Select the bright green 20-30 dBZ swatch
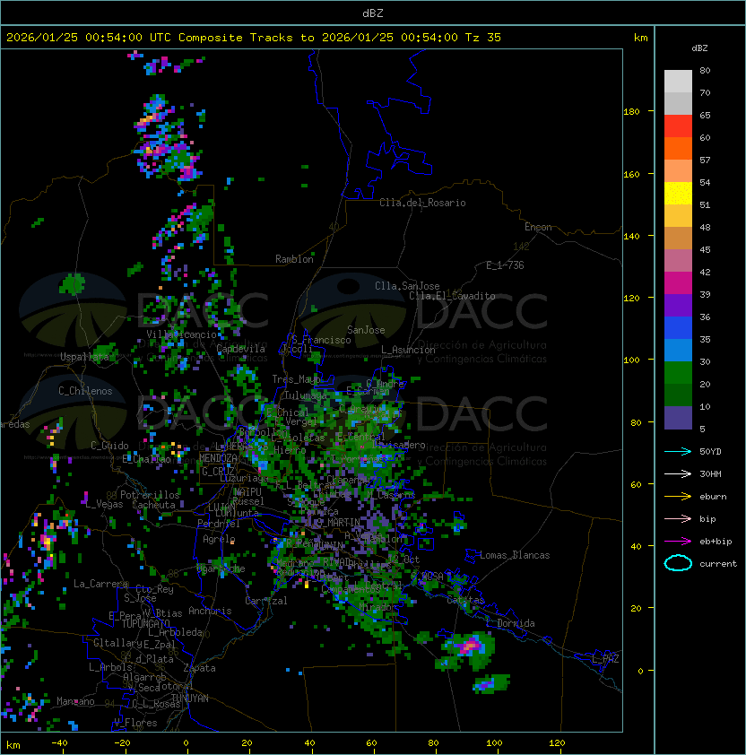This screenshot has width=746, height=755. [678, 373]
